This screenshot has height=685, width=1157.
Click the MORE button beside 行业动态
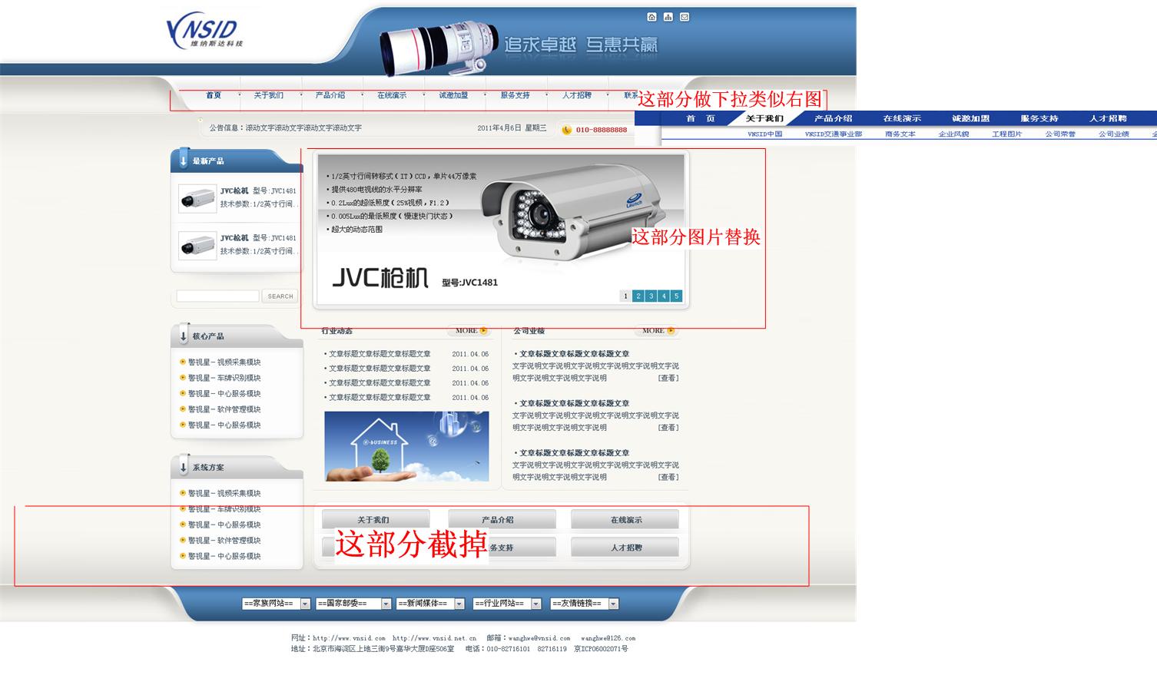(x=469, y=331)
